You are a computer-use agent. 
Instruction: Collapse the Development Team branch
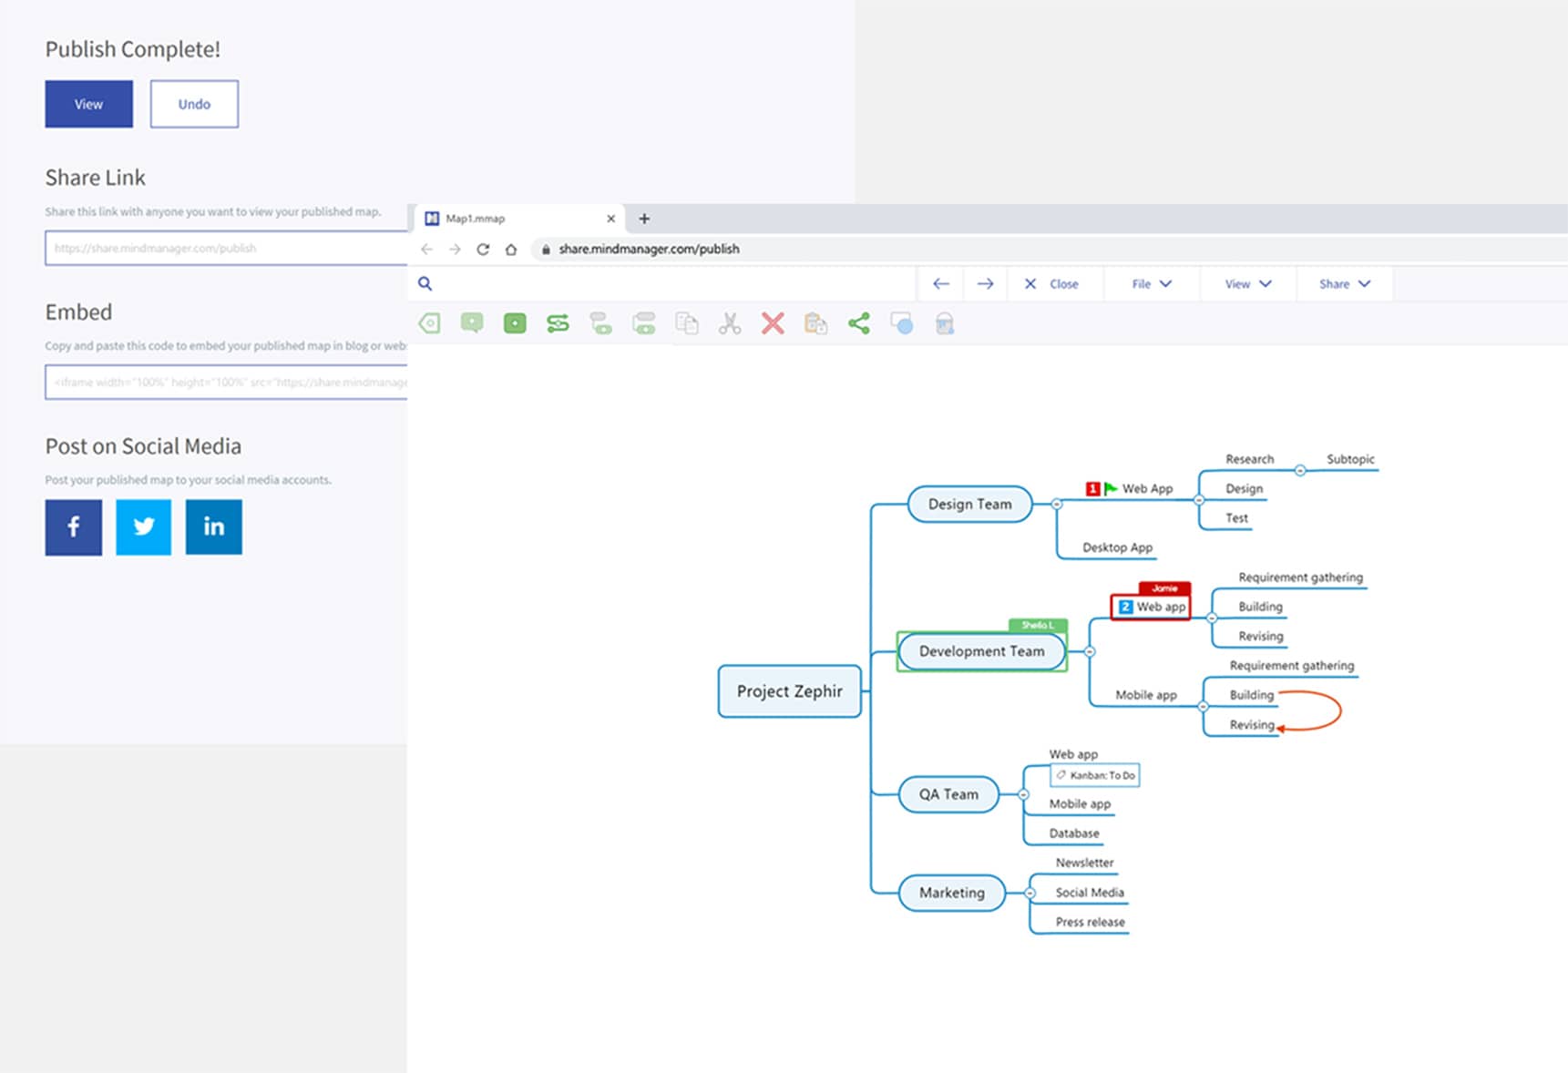tap(1090, 651)
